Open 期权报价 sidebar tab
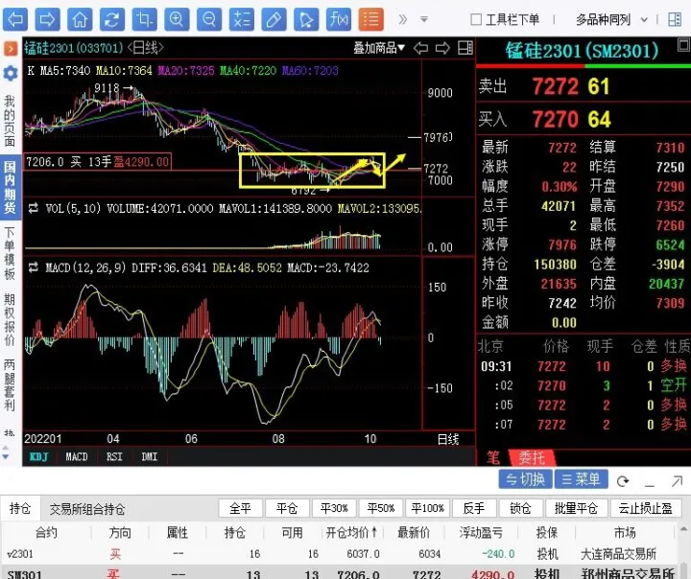 click(x=10, y=320)
